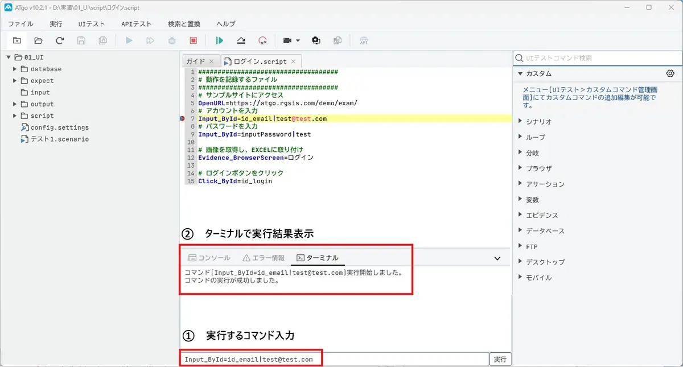The image size is (683, 367).
Task: Collapse the 01_UI root folder
Action: (x=9, y=57)
